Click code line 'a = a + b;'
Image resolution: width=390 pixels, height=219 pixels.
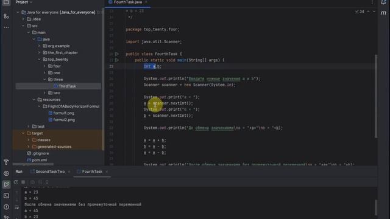[x=154, y=141]
